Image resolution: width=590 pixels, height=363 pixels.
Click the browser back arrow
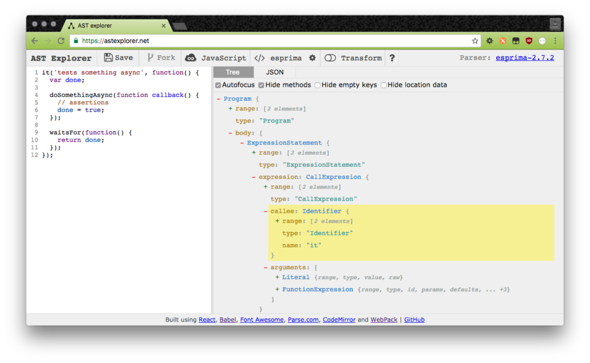(x=35, y=41)
